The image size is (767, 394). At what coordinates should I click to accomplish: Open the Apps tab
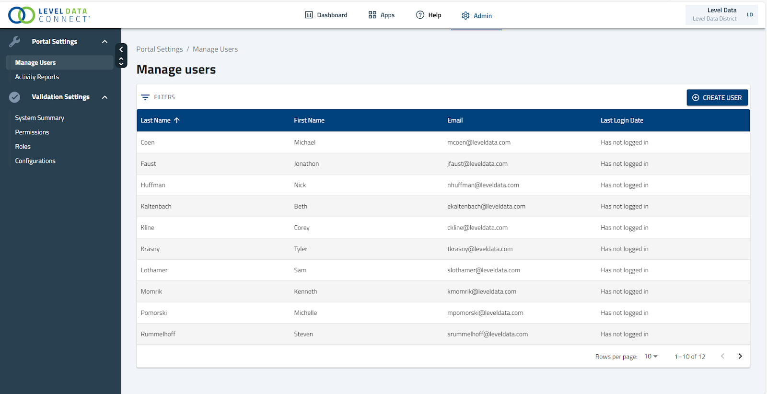coord(382,15)
